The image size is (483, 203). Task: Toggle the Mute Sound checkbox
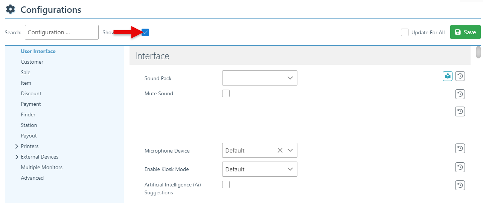[226, 93]
